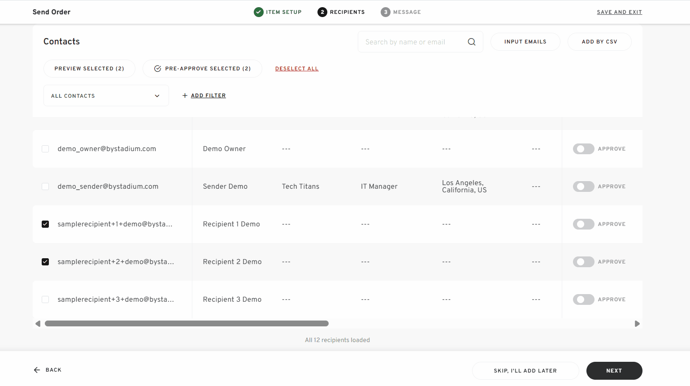Click the Next button
This screenshot has width=690, height=386.
click(614, 371)
